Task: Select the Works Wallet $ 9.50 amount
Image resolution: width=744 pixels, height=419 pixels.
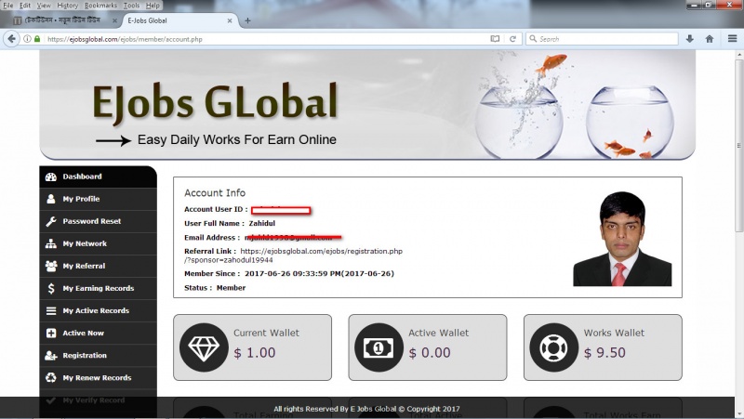Action: point(604,353)
